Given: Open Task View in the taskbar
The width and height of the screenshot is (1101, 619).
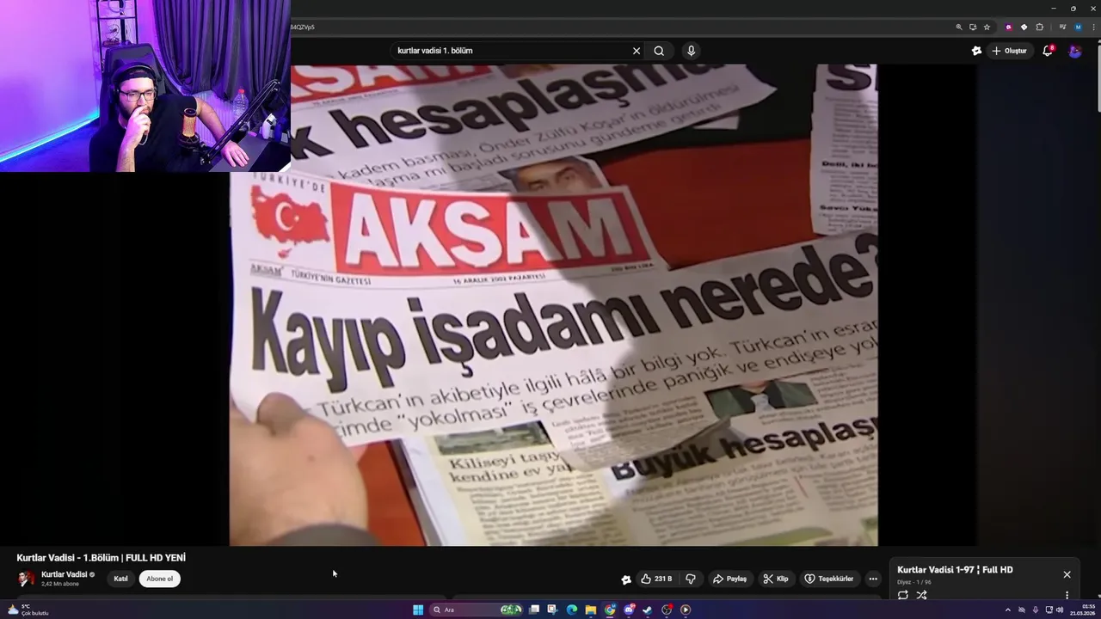Looking at the screenshot, I should pyautogui.click(x=534, y=610).
